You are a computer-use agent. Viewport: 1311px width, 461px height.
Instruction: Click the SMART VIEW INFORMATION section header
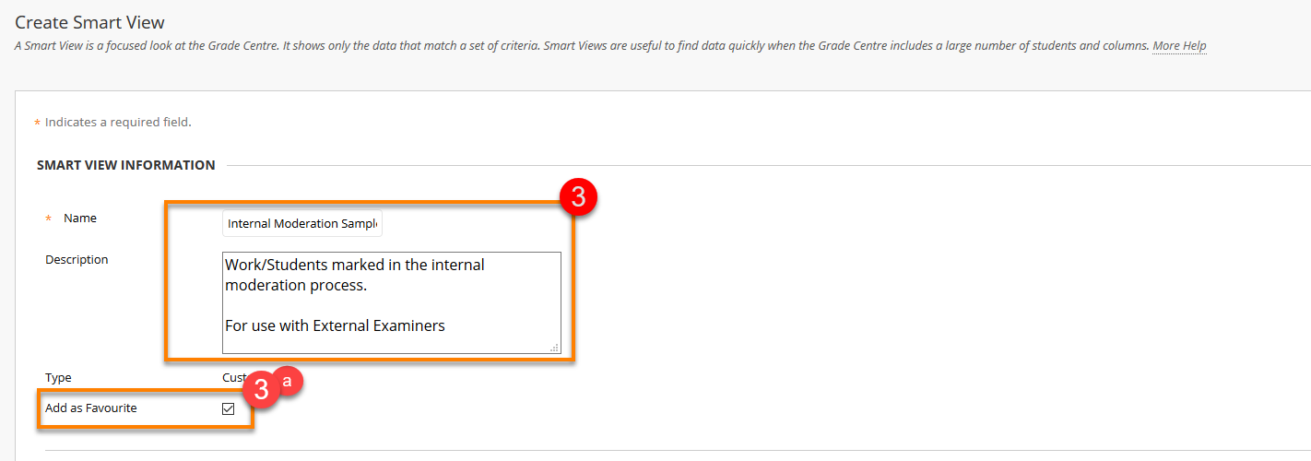point(126,165)
